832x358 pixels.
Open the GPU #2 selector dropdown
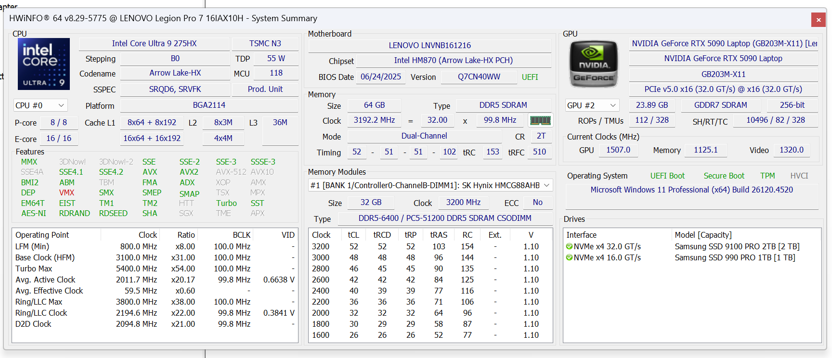592,105
